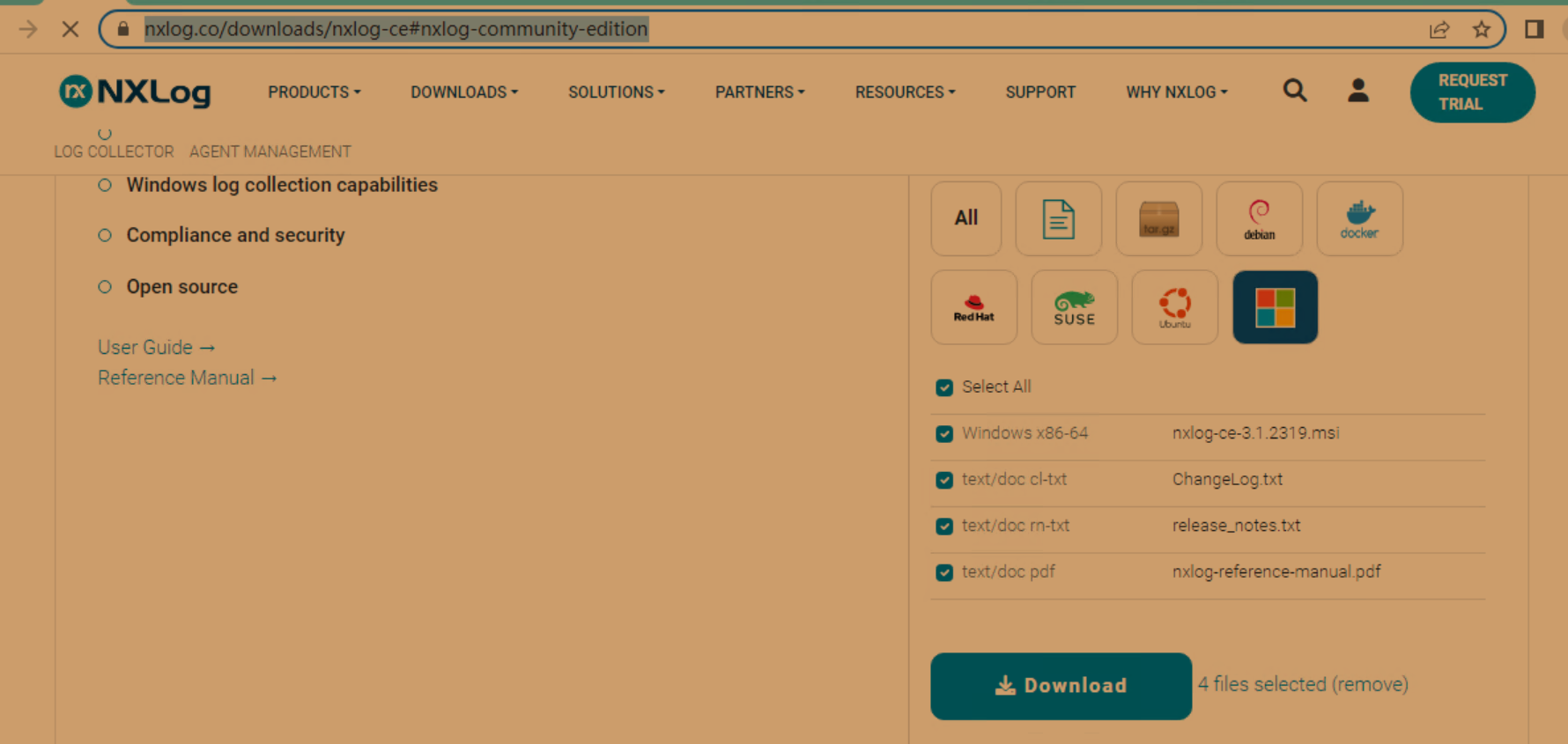The height and width of the screenshot is (744, 1568).
Task: Expand the Products menu
Action: pos(314,92)
